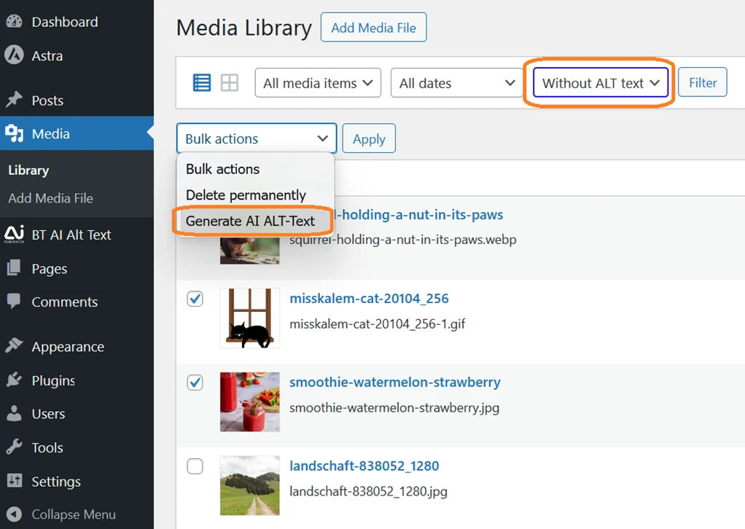Open the All dates filter dropdown
The image size is (745, 529).
456,82
